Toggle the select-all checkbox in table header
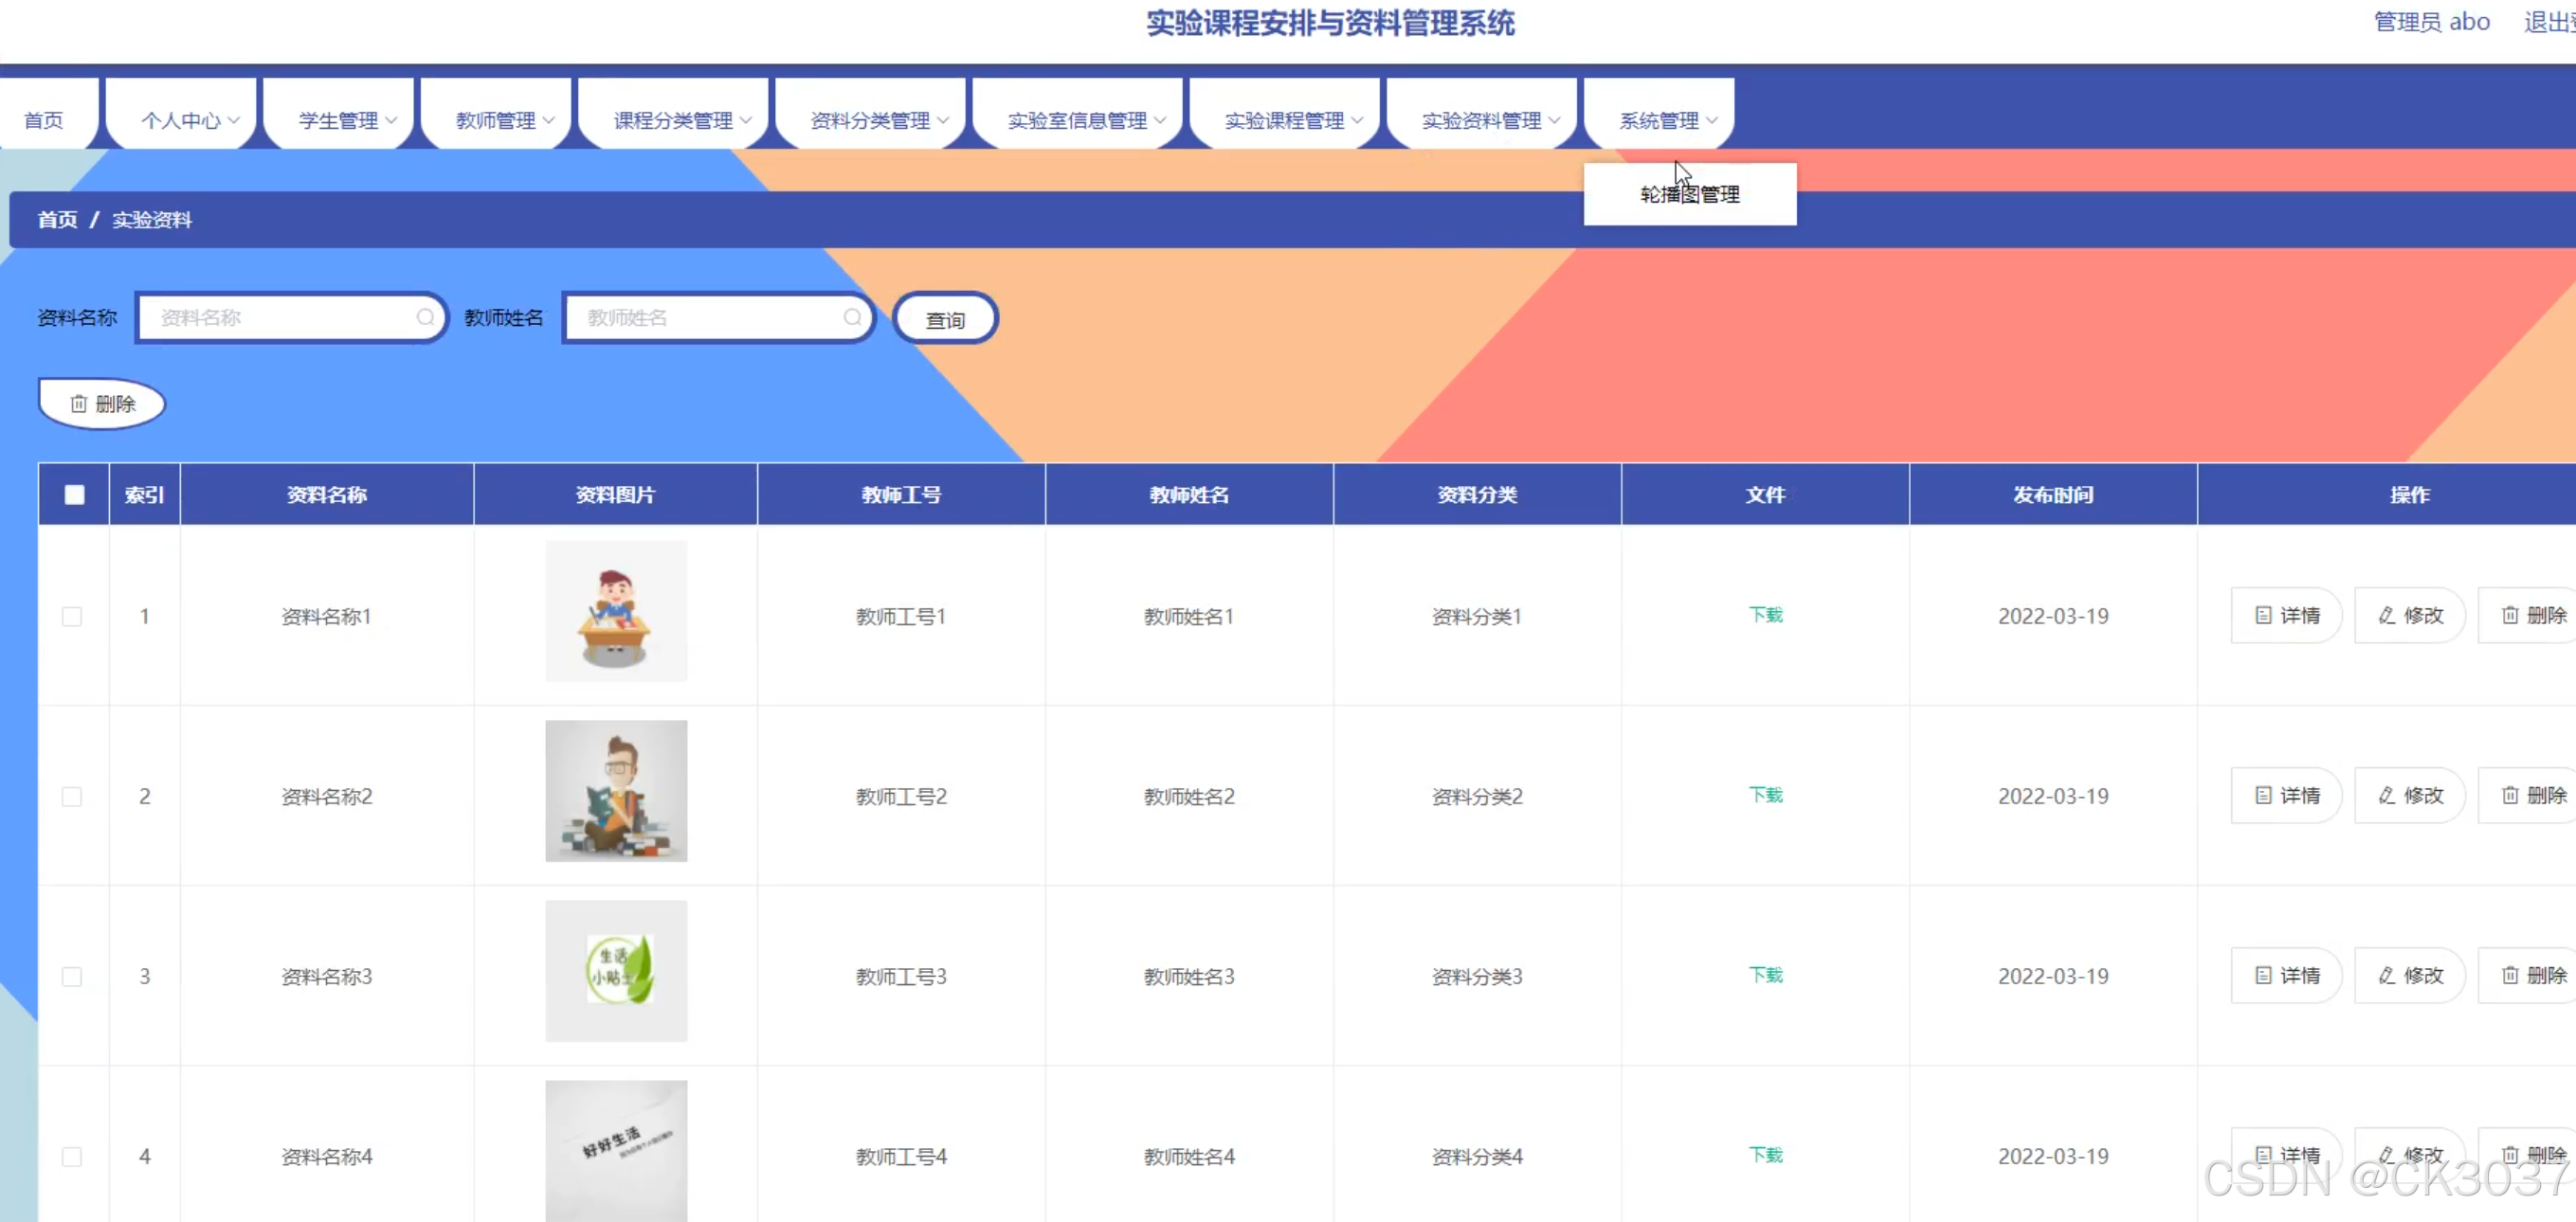2576x1222 pixels. click(74, 494)
